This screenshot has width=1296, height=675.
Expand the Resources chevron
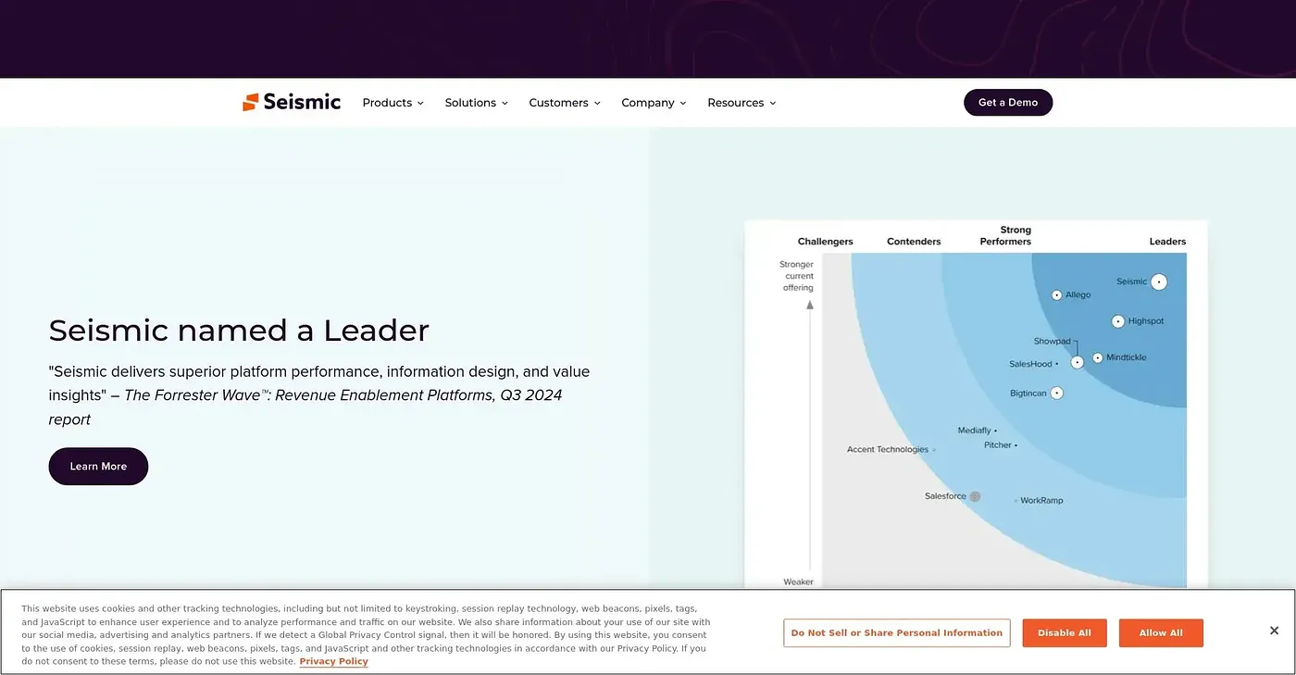(x=772, y=103)
